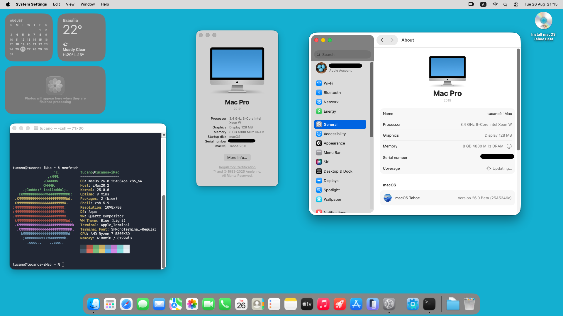The width and height of the screenshot is (563, 316).
Task: Click the input source A indicator
Action: [x=483, y=4]
